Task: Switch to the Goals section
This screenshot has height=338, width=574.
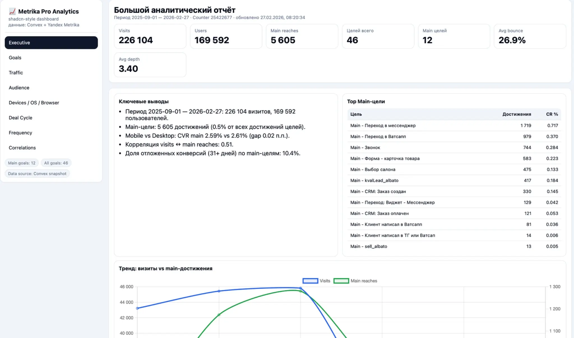Action: [51, 58]
